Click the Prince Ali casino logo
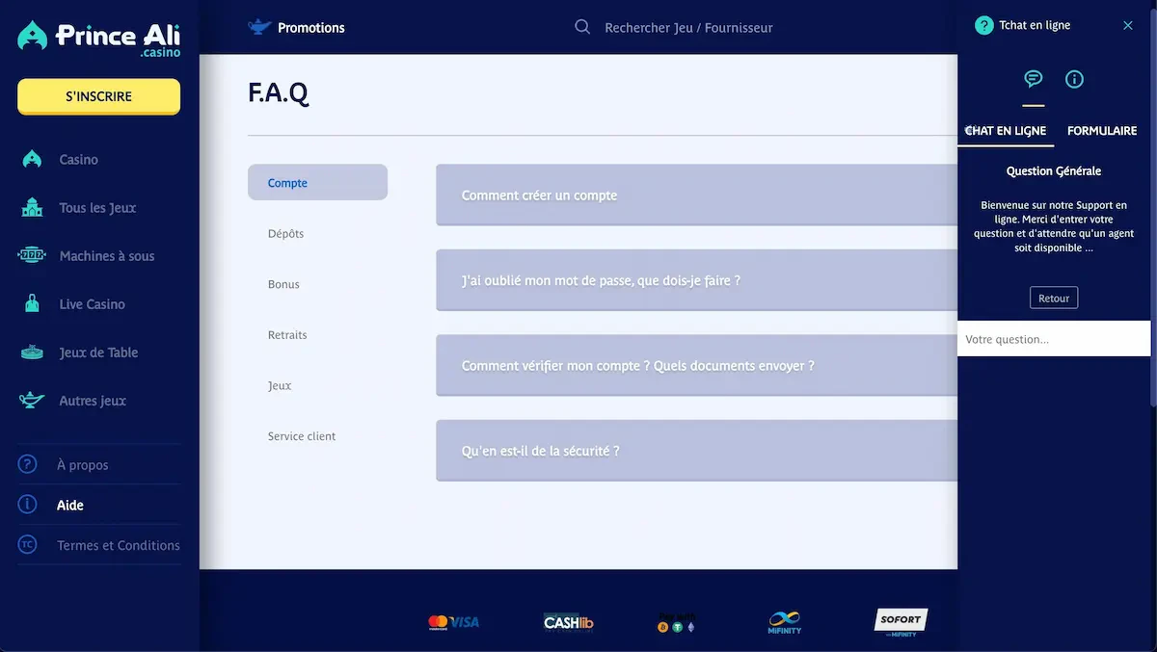The width and height of the screenshot is (1157, 652). pos(98,39)
